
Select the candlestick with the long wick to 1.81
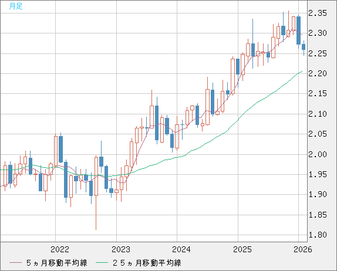(96, 177)
